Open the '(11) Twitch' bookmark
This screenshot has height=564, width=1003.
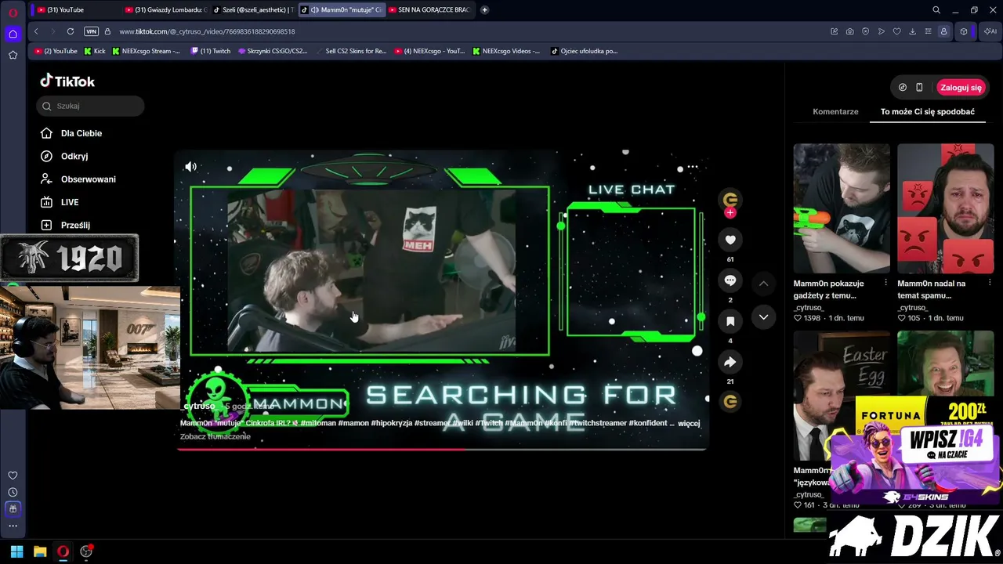pyautogui.click(x=211, y=51)
